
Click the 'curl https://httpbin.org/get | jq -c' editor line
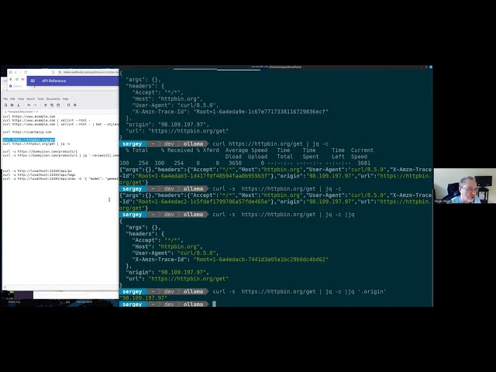tap(36, 143)
